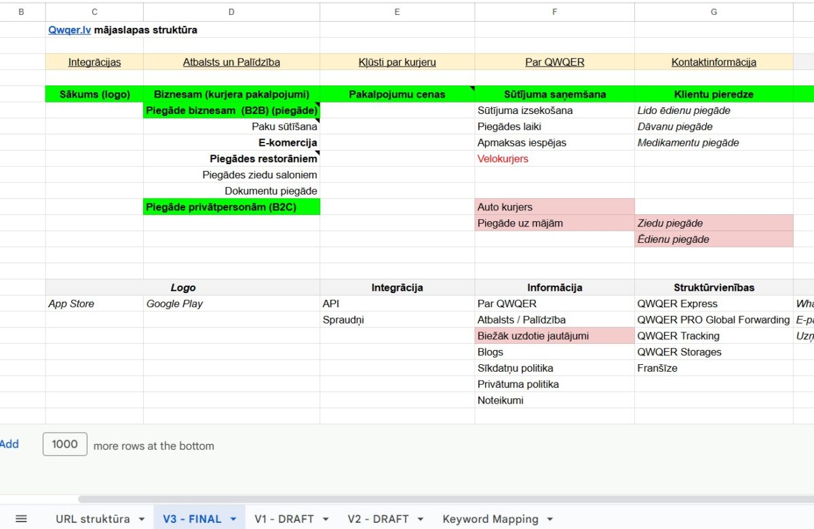Select the Kontaktinformācija header cell
814x529 pixels.
pos(714,62)
